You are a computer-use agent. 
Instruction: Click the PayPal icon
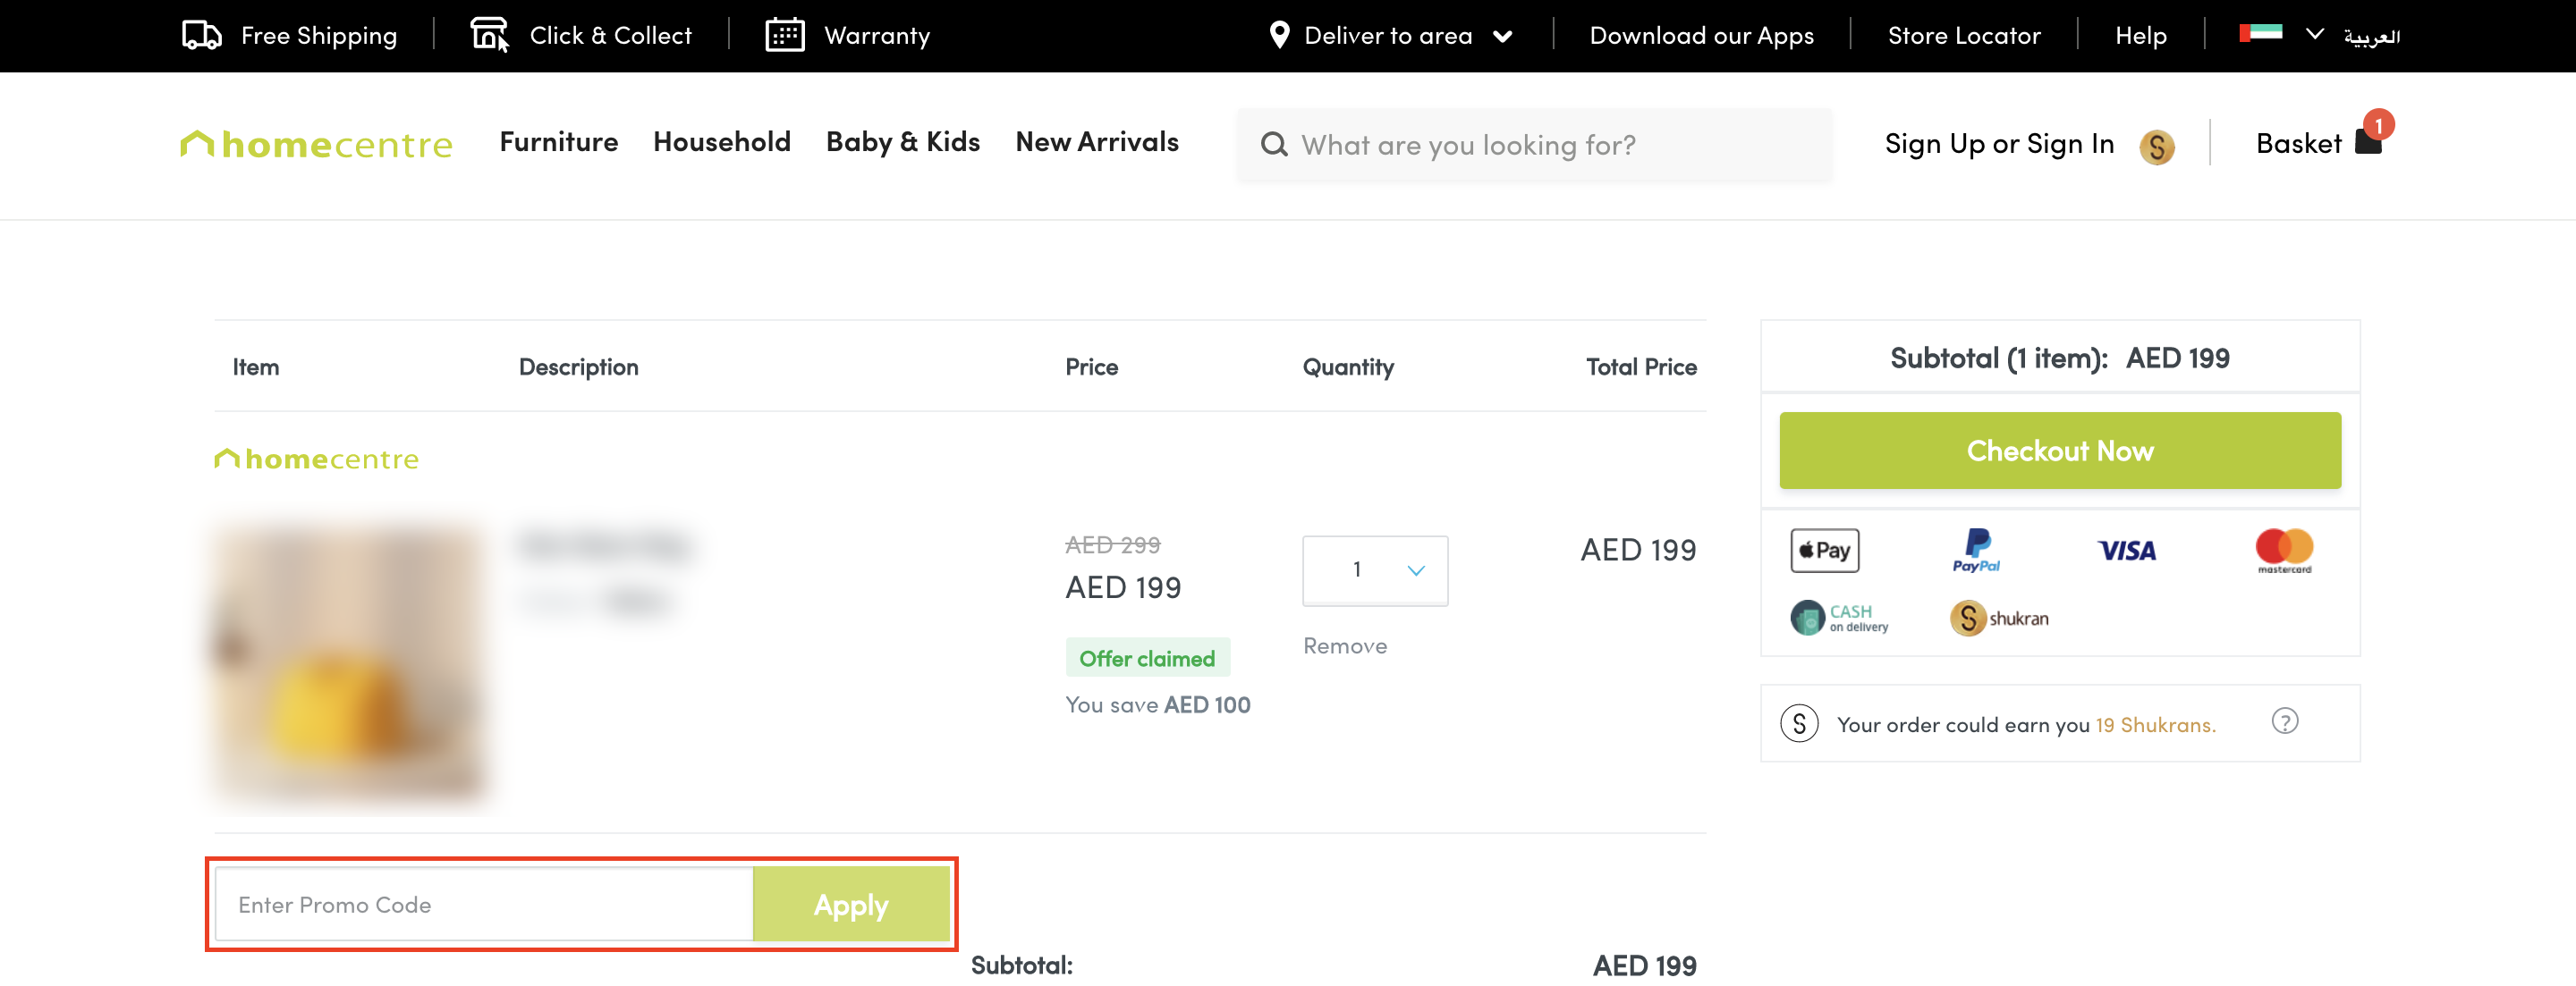(x=1976, y=551)
